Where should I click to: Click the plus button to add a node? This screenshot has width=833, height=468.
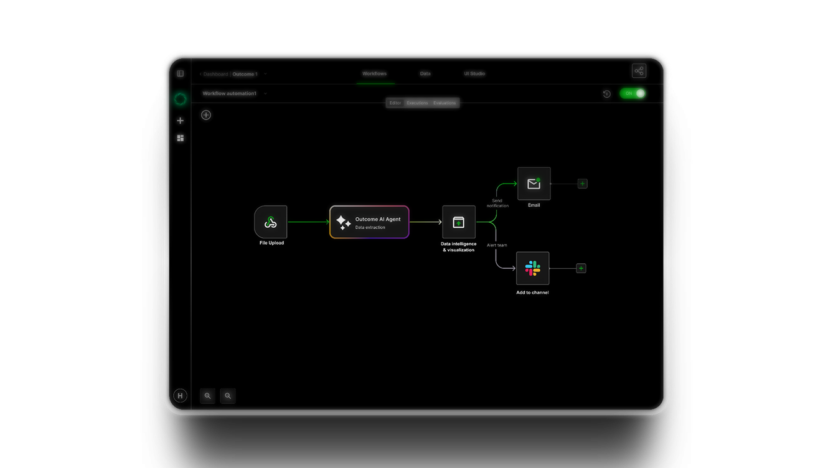(206, 115)
